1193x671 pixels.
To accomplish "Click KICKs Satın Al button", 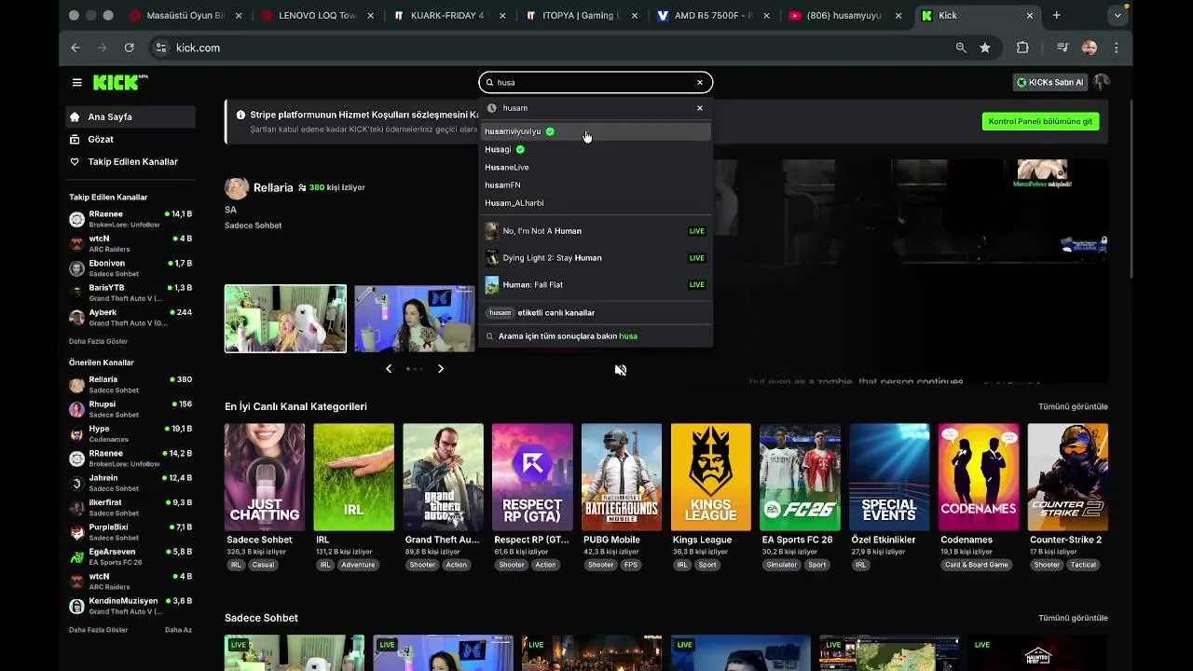I will (x=1050, y=82).
